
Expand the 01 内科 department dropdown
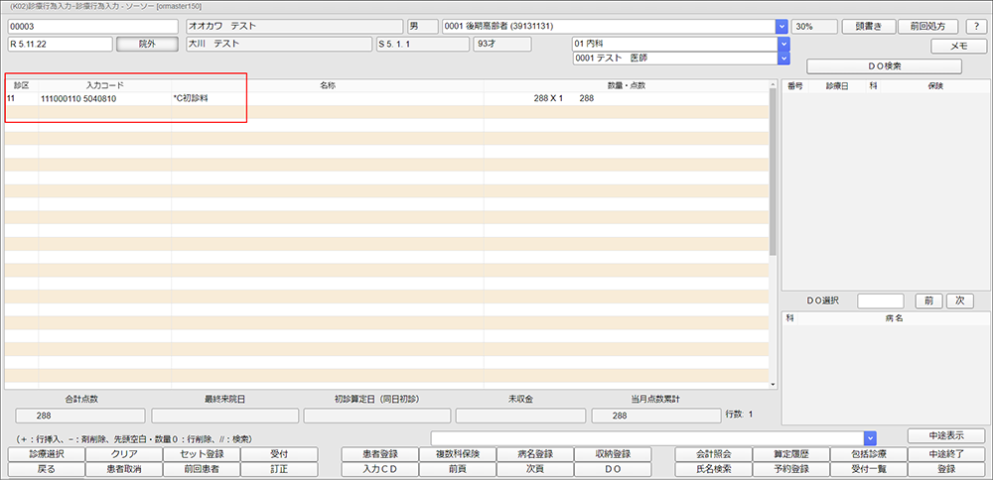(x=782, y=45)
